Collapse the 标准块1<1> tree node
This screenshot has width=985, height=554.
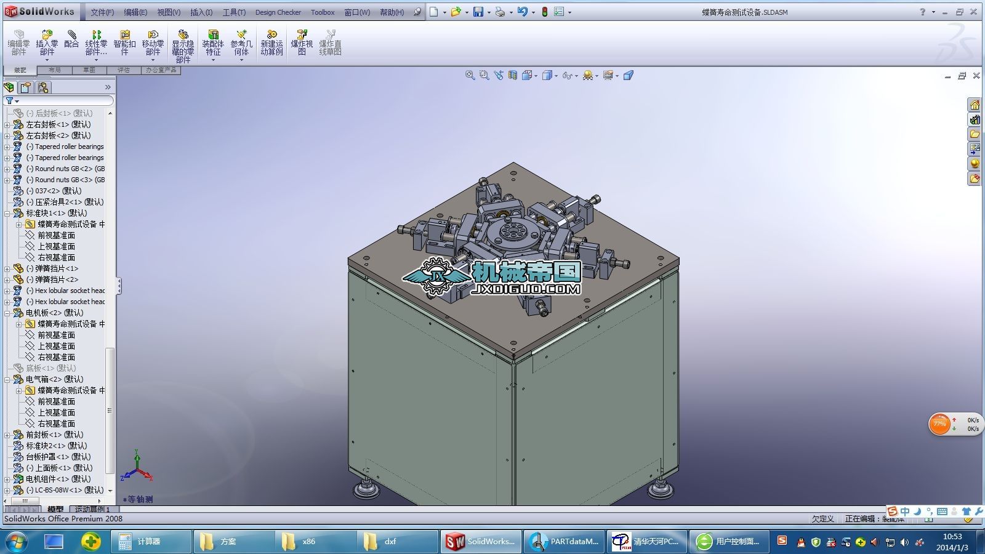[x=7, y=213]
